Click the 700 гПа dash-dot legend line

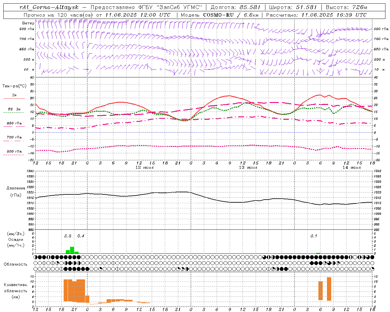[13, 141]
